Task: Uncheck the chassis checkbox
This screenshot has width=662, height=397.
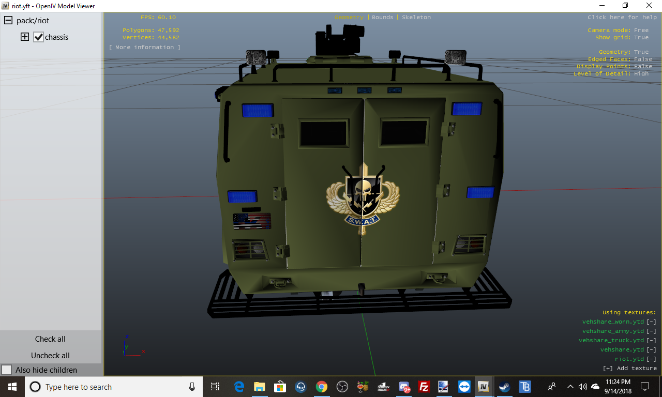Action: click(38, 37)
